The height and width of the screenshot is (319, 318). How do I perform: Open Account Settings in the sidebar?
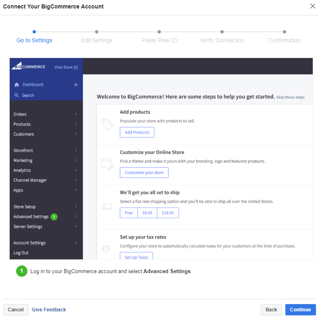click(29, 243)
